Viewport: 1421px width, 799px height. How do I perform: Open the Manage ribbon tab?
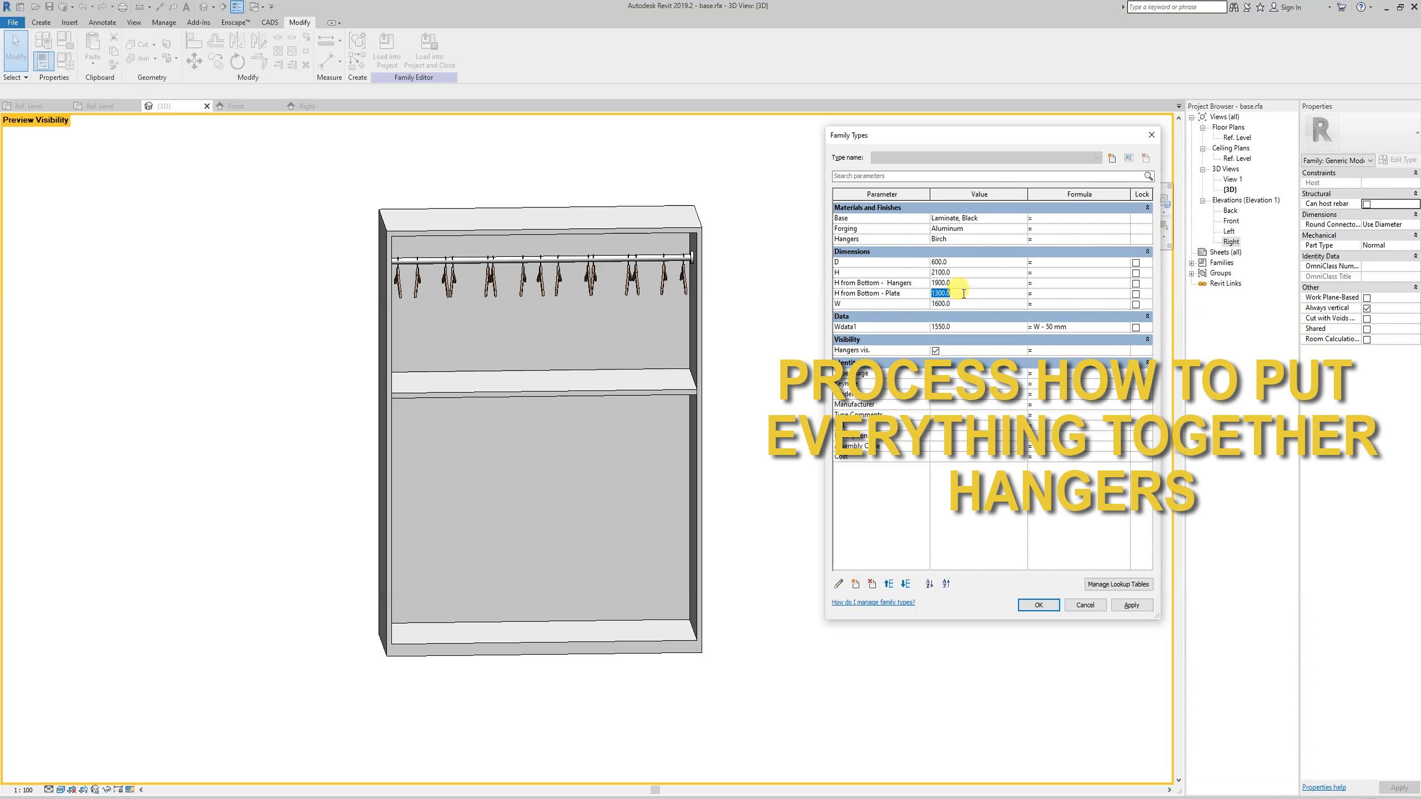[163, 22]
